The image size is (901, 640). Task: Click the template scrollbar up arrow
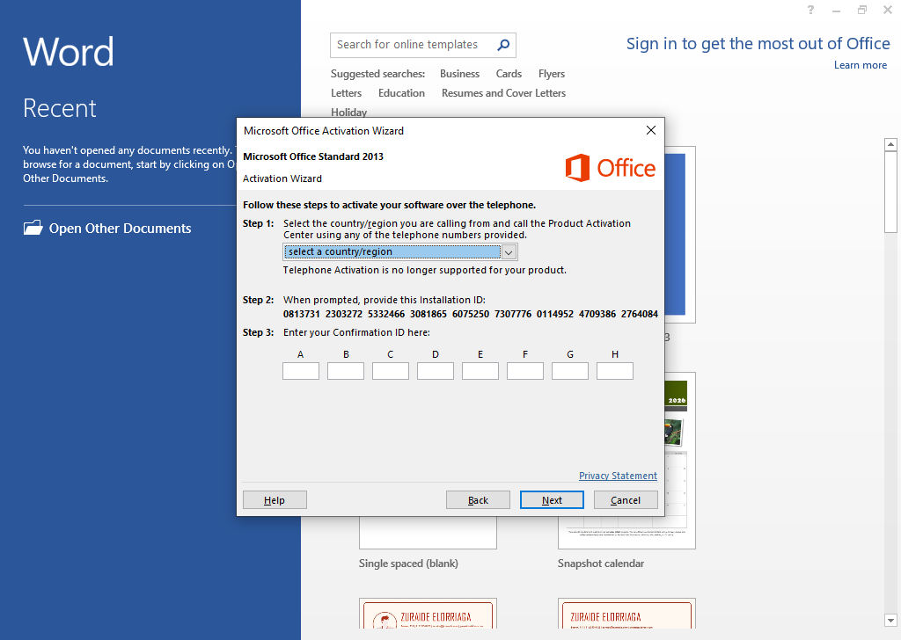pos(890,144)
